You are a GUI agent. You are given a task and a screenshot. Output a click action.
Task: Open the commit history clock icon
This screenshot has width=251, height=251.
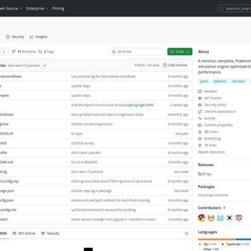(165, 65)
